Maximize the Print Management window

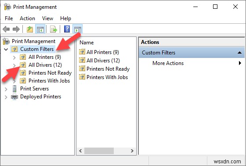tap(215, 7)
